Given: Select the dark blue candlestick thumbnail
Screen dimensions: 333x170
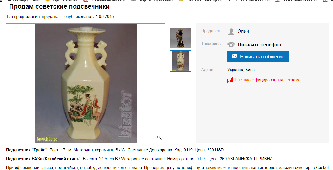Looking at the screenshot, I should pyautogui.click(x=181, y=39).
